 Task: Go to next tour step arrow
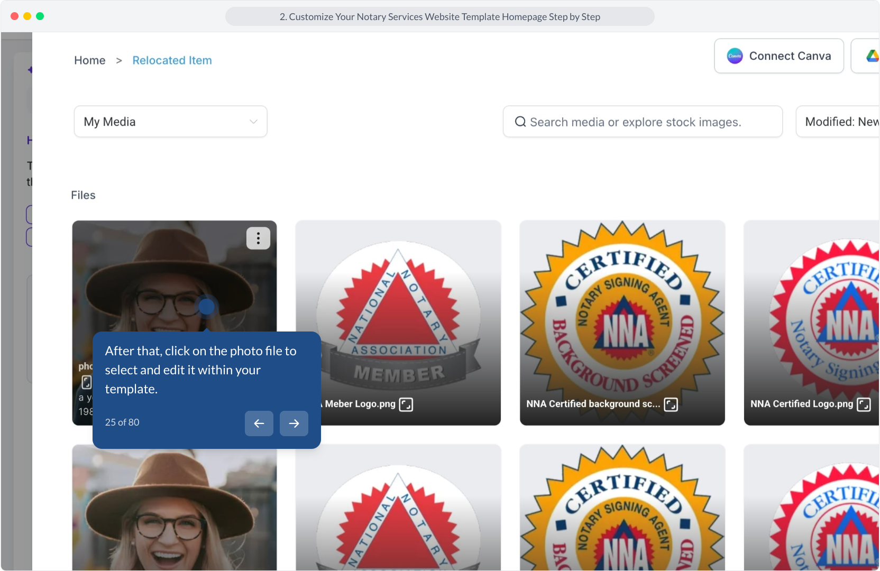[294, 423]
